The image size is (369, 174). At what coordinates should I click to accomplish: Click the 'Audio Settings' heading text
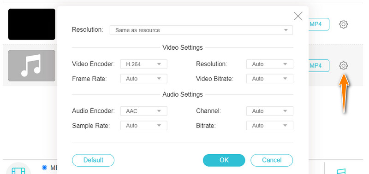[183, 94]
